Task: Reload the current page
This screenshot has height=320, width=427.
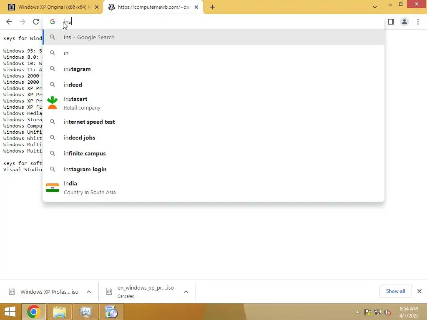Action: click(36, 22)
